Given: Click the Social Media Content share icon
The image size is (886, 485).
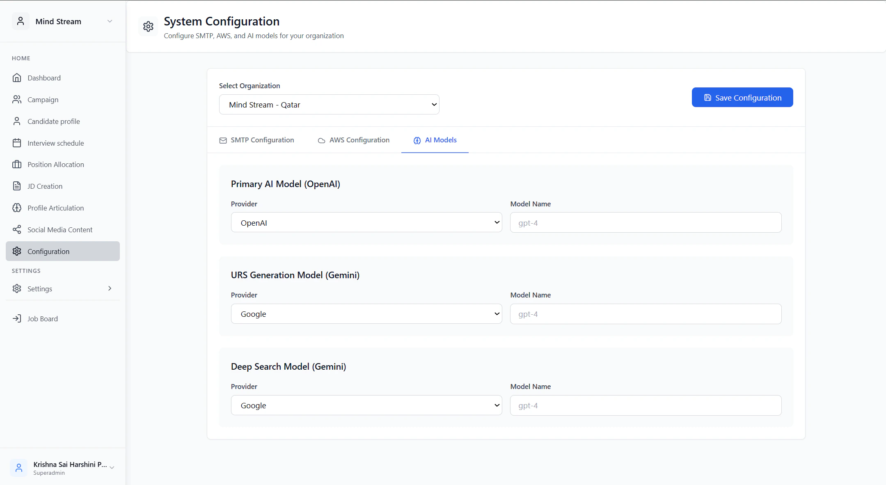Looking at the screenshot, I should (17, 230).
